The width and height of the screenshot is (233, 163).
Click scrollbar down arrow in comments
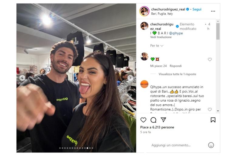[218, 111]
